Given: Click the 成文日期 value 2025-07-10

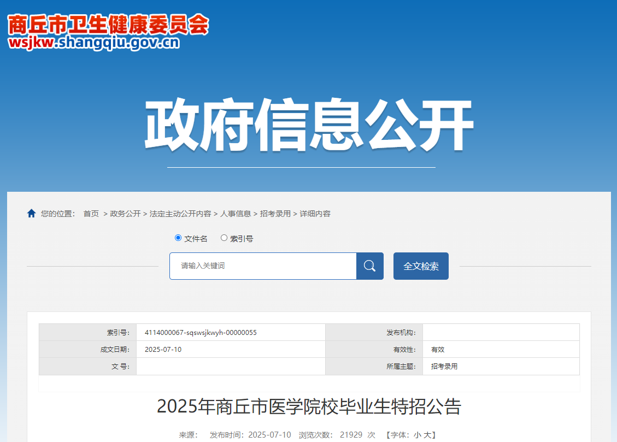Looking at the screenshot, I should pos(163,350).
